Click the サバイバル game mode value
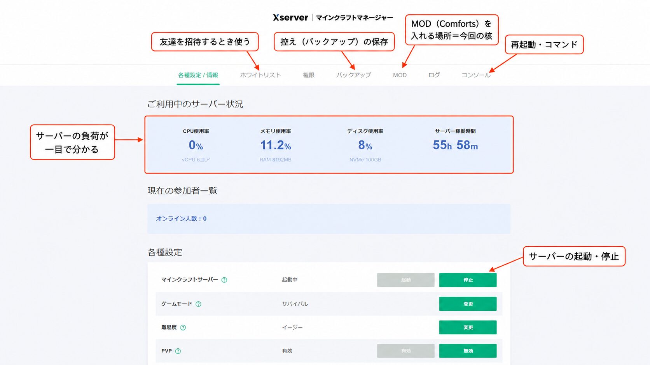 pyautogui.click(x=295, y=304)
